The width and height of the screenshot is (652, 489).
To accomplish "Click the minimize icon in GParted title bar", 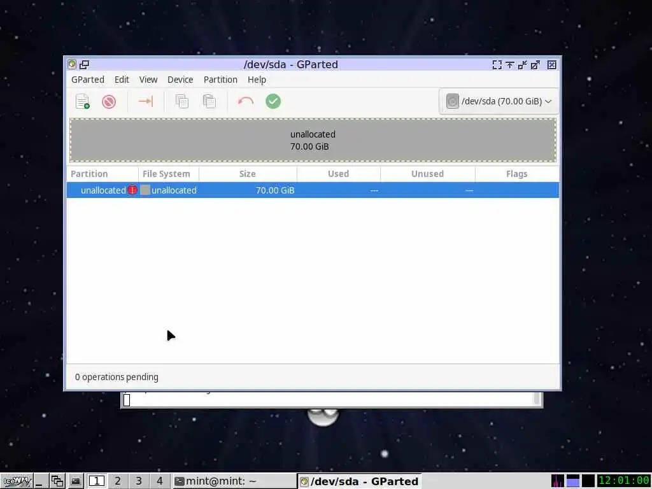I will tap(522, 65).
